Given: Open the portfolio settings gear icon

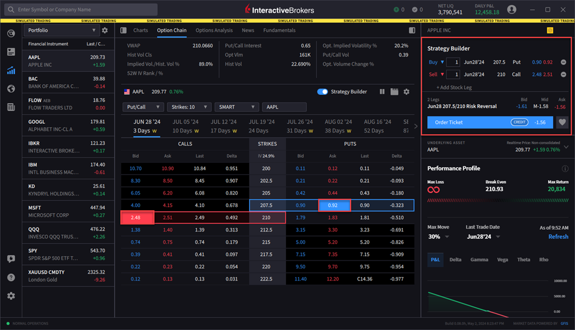Looking at the screenshot, I should pyautogui.click(x=105, y=31).
